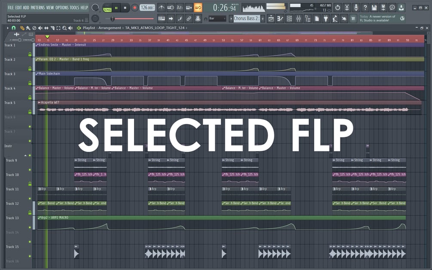
Task: Open the playlist options menu arrow
Action: pyautogui.click(x=7, y=28)
